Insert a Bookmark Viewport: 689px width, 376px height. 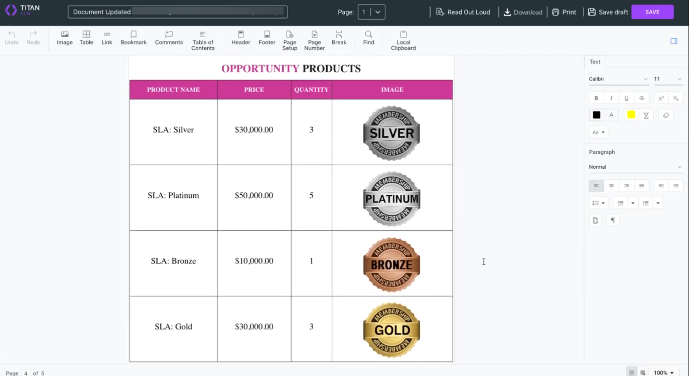(x=133, y=38)
